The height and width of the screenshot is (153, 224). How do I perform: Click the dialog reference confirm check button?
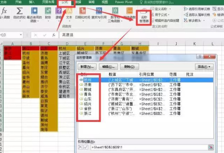[86, 147]
